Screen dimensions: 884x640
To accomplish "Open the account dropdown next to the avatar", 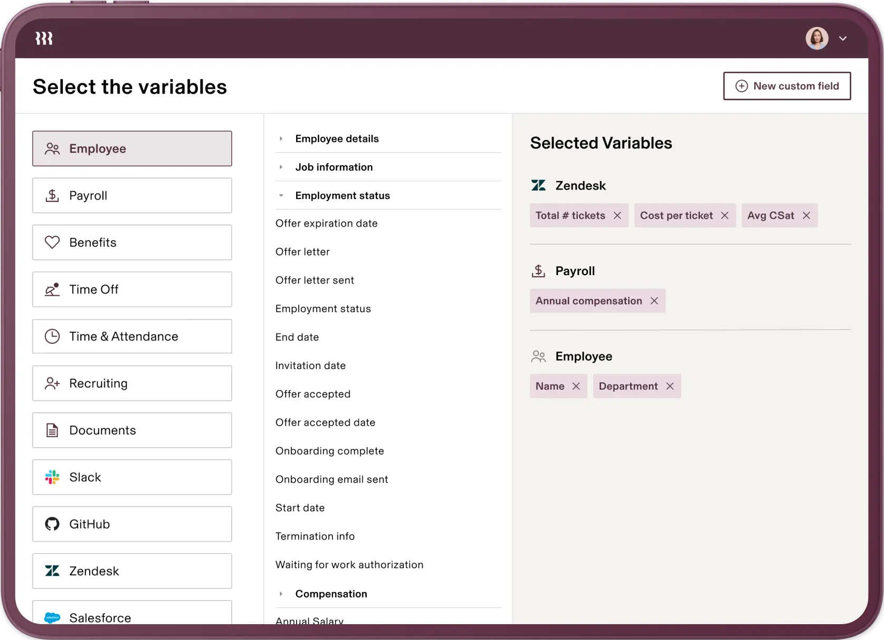I will point(843,38).
